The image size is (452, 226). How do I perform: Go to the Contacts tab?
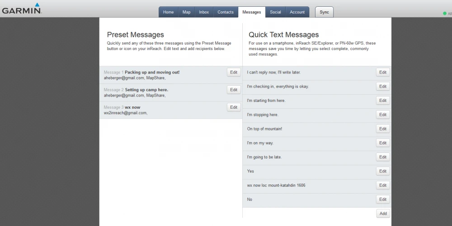click(x=226, y=12)
